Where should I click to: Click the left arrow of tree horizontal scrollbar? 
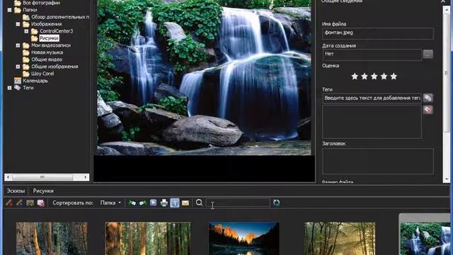point(8,177)
